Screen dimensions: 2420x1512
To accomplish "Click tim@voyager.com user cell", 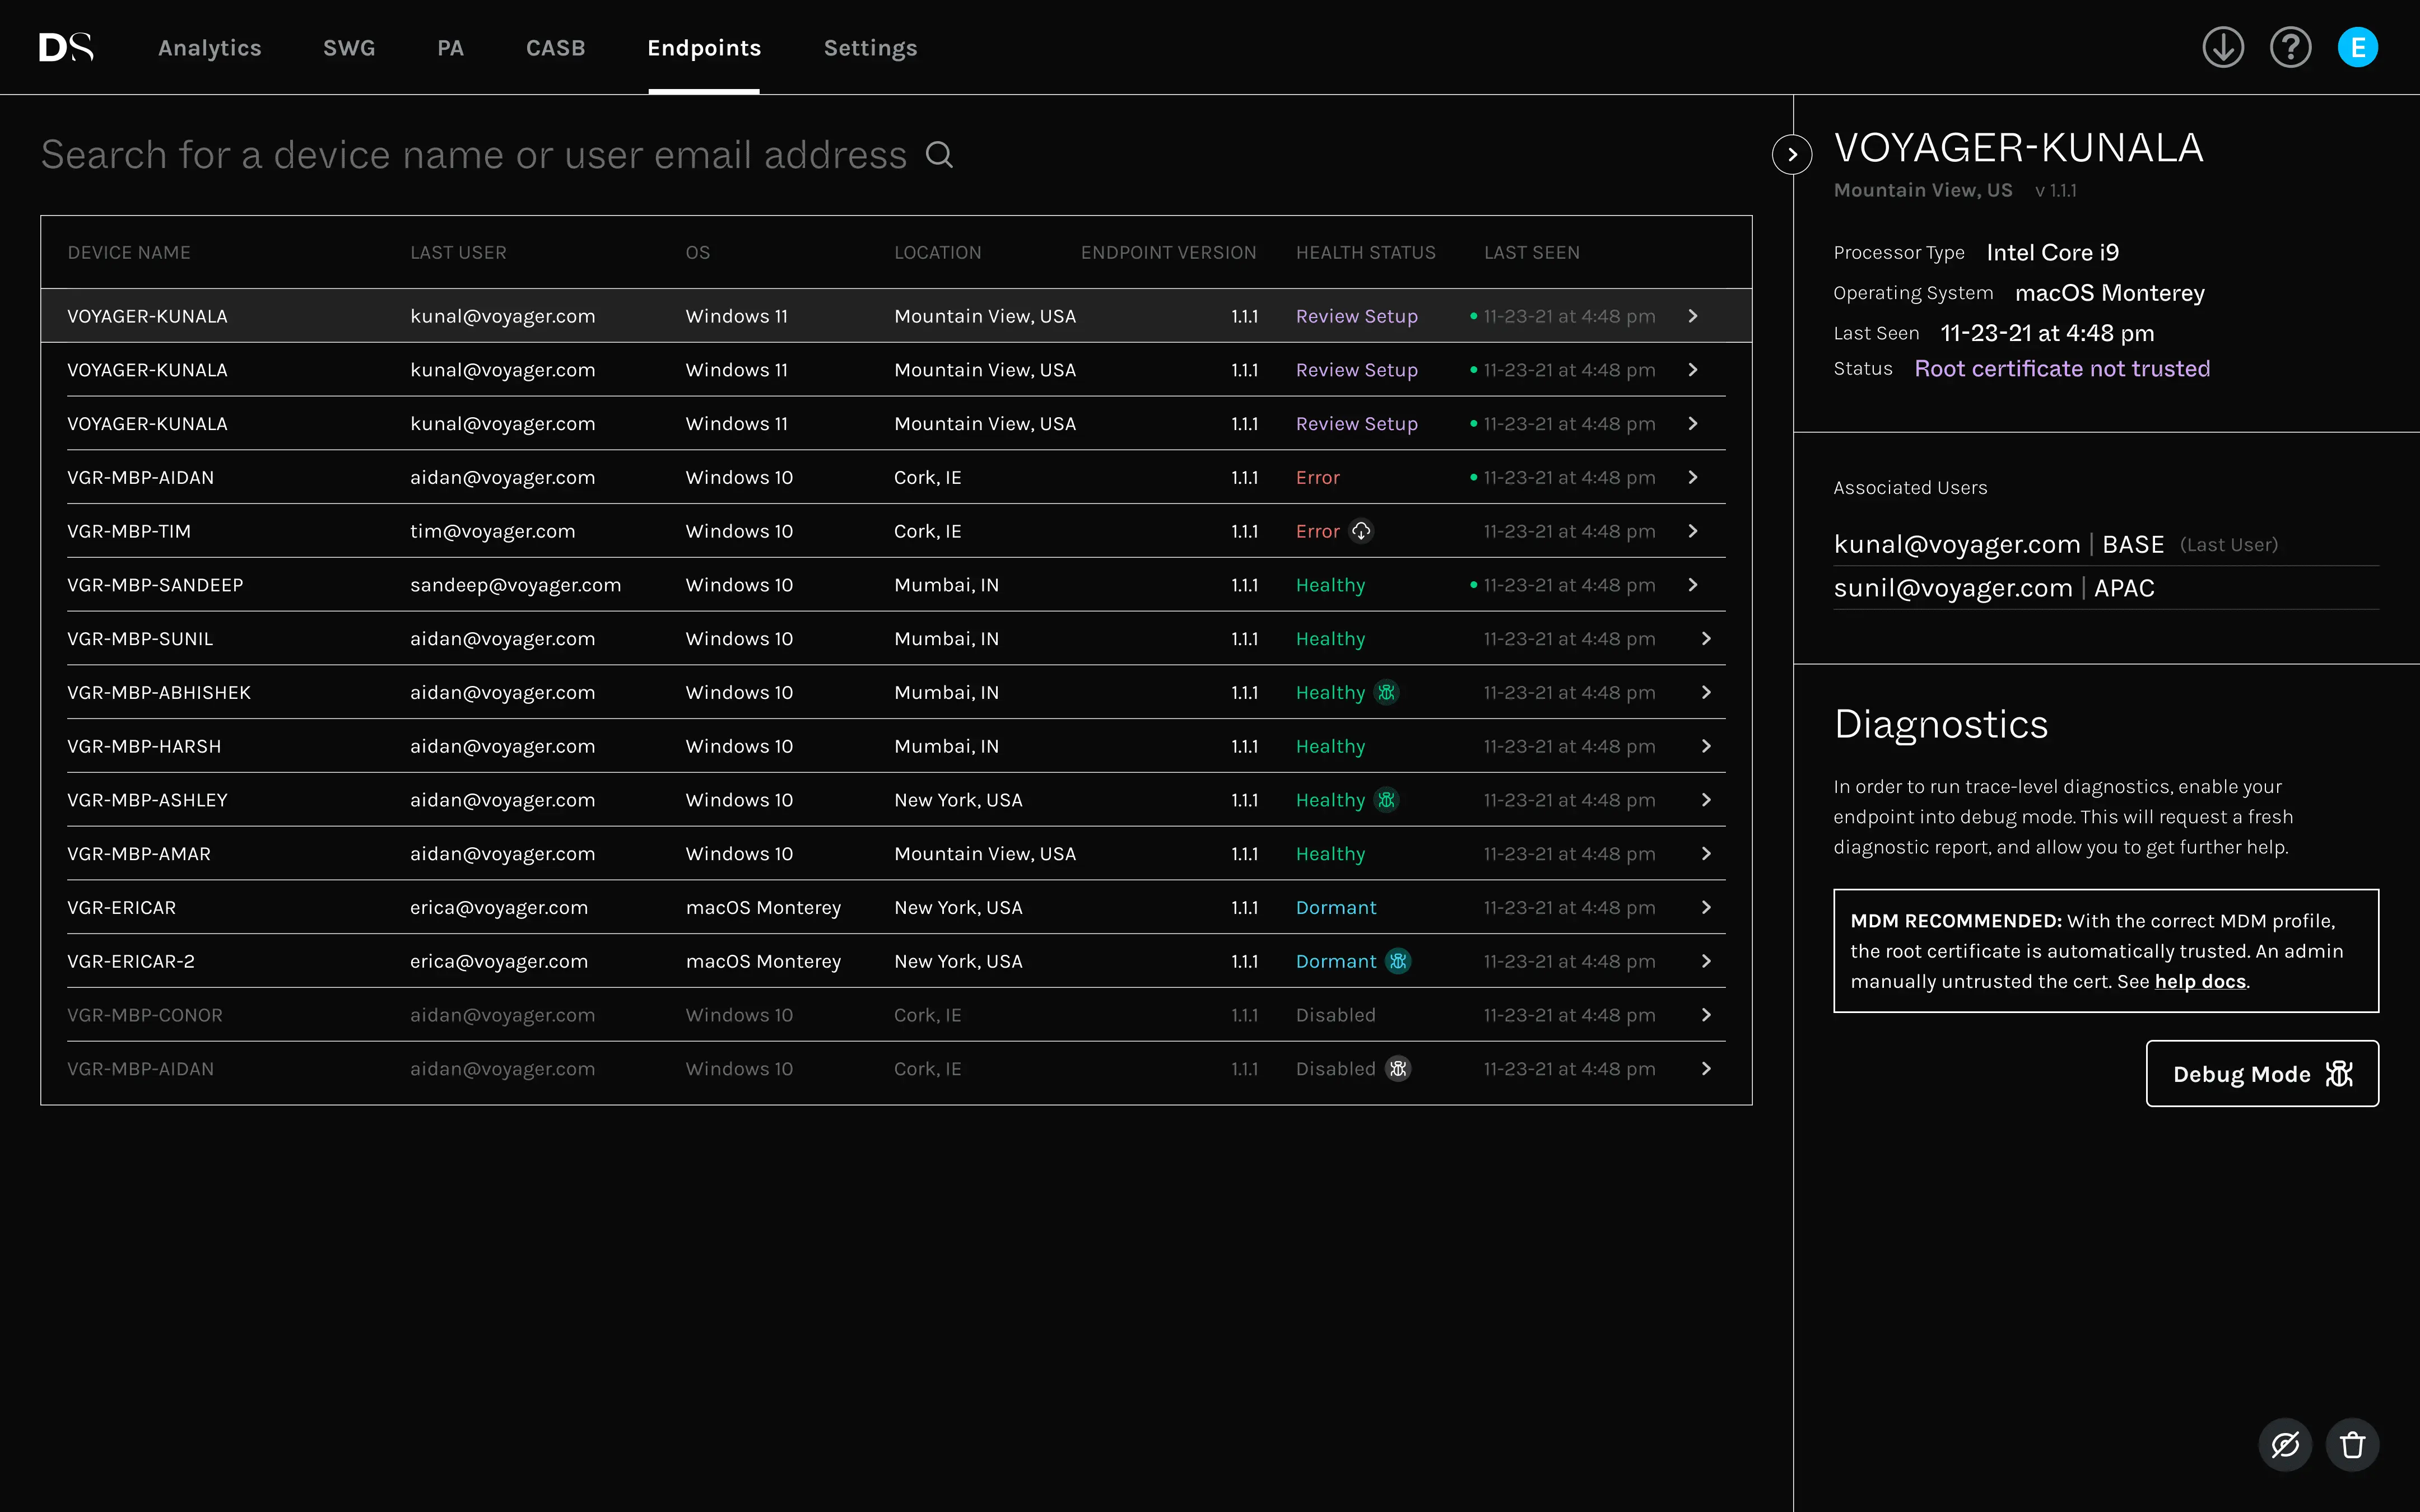I will pos(492,531).
